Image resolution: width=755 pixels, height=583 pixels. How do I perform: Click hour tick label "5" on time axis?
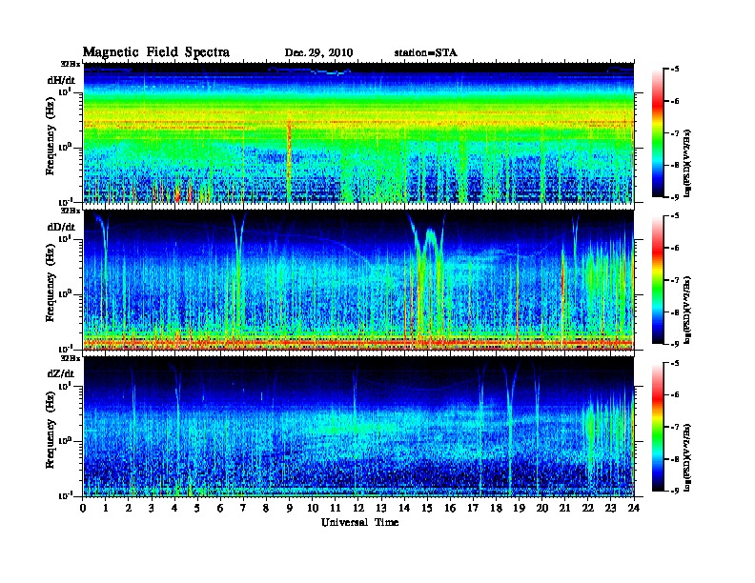(197, 509)
